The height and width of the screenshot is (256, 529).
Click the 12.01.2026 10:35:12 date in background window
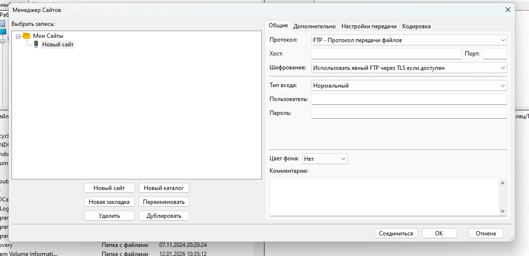[183, 254]
